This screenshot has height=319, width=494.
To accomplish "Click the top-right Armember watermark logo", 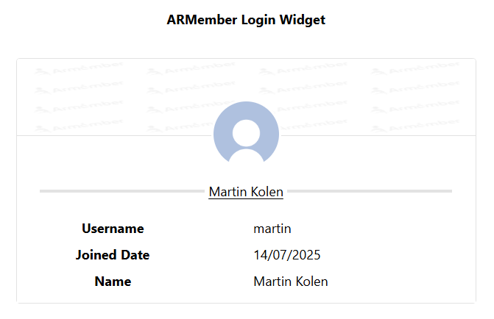I will [x=415, y=68].
